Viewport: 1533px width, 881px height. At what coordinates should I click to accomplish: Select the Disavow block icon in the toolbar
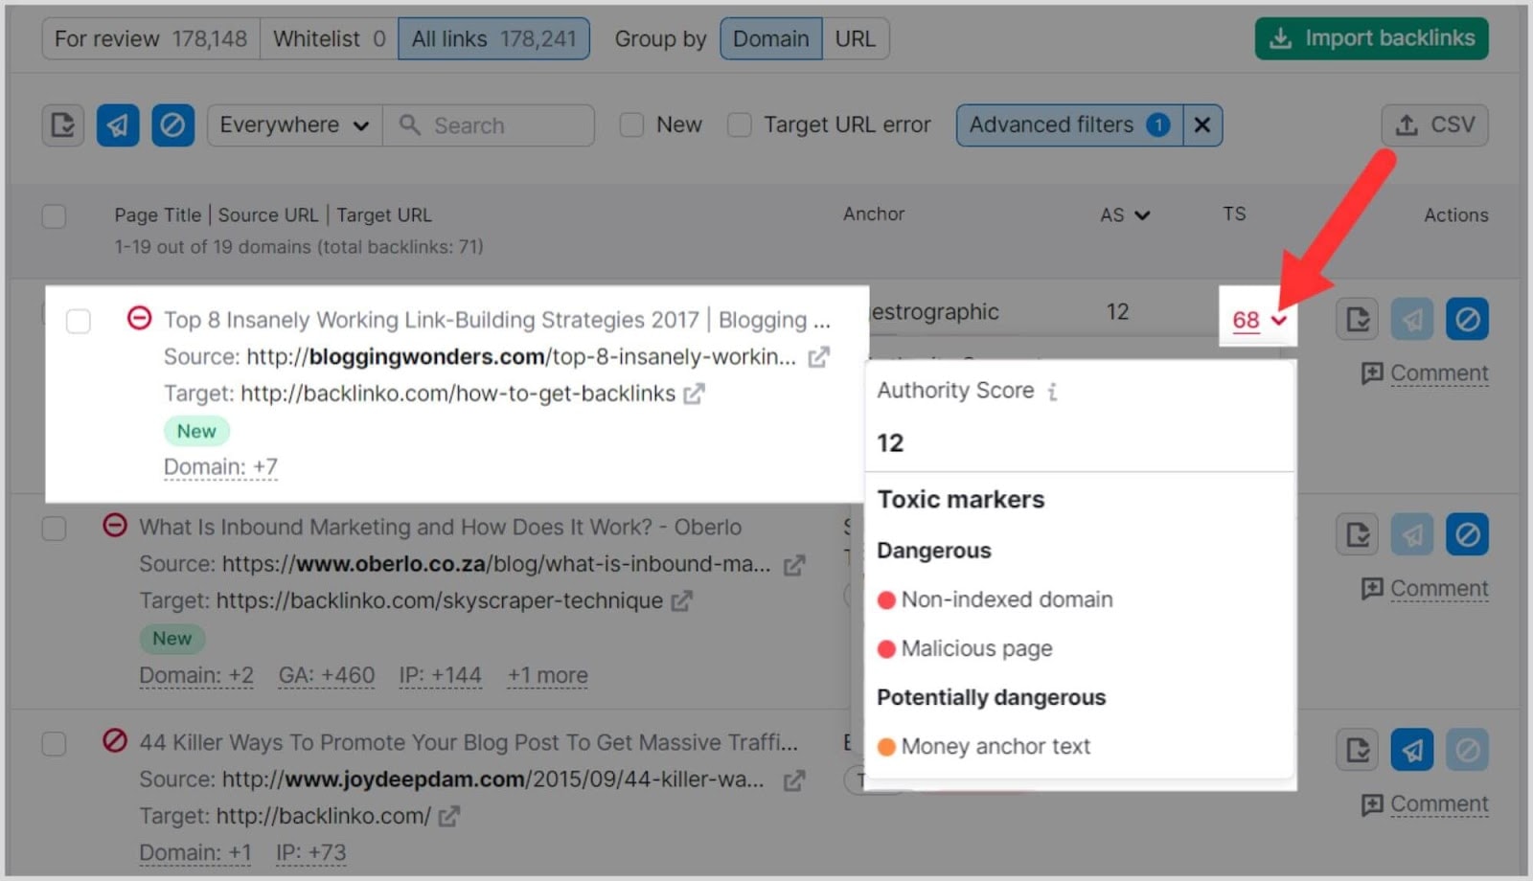click(x=172, y=124)
